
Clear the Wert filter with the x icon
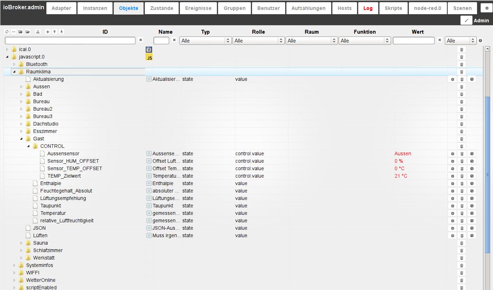coord(440,40)
